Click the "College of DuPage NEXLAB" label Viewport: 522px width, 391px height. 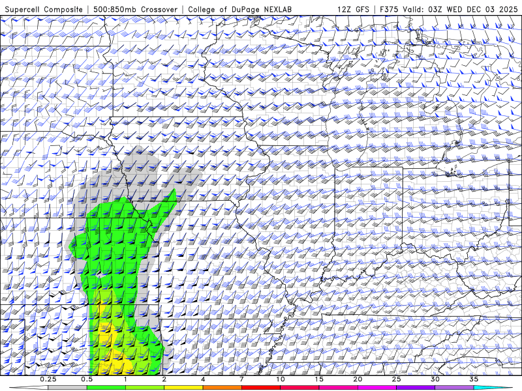(x=239, y=9)
